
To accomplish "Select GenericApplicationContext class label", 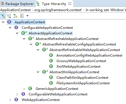I will point(57,89).
